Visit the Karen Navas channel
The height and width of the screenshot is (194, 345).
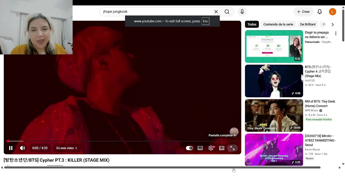pos(312,150)
